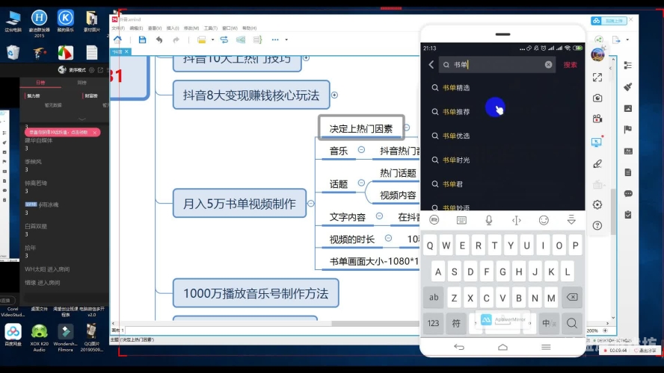Screen dimensions: 664x373
Task: Click the XMind Home toolbar icon
Action: (x=117, y=40)
